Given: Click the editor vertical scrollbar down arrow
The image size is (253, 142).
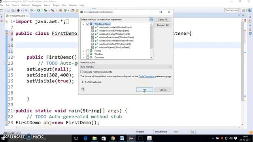Looking at the screenshot, I should point(242,125).
